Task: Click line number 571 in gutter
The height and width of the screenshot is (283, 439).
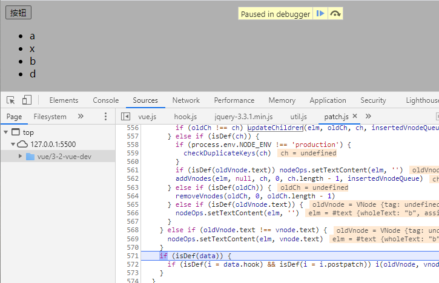Action: [133, 256]
